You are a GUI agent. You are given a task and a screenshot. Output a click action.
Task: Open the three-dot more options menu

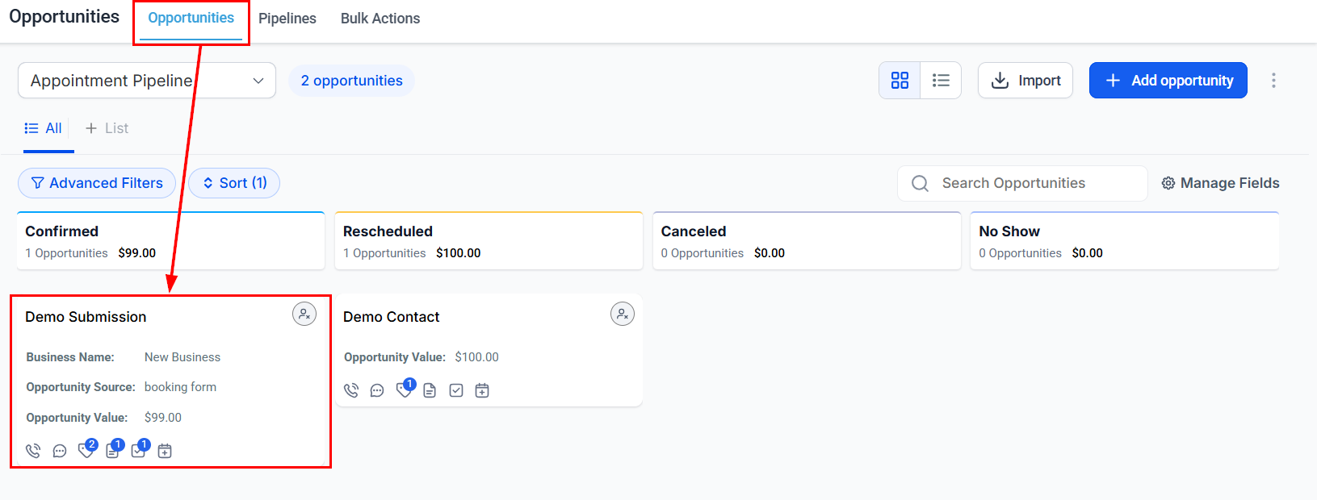tap(1273, 81)
